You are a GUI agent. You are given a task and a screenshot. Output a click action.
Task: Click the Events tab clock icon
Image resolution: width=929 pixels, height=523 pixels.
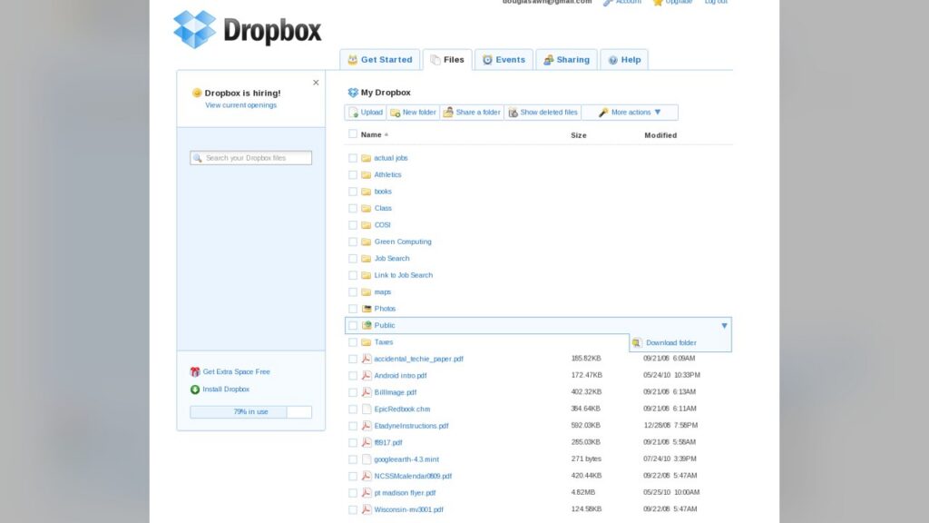click(x=487, y=60)
